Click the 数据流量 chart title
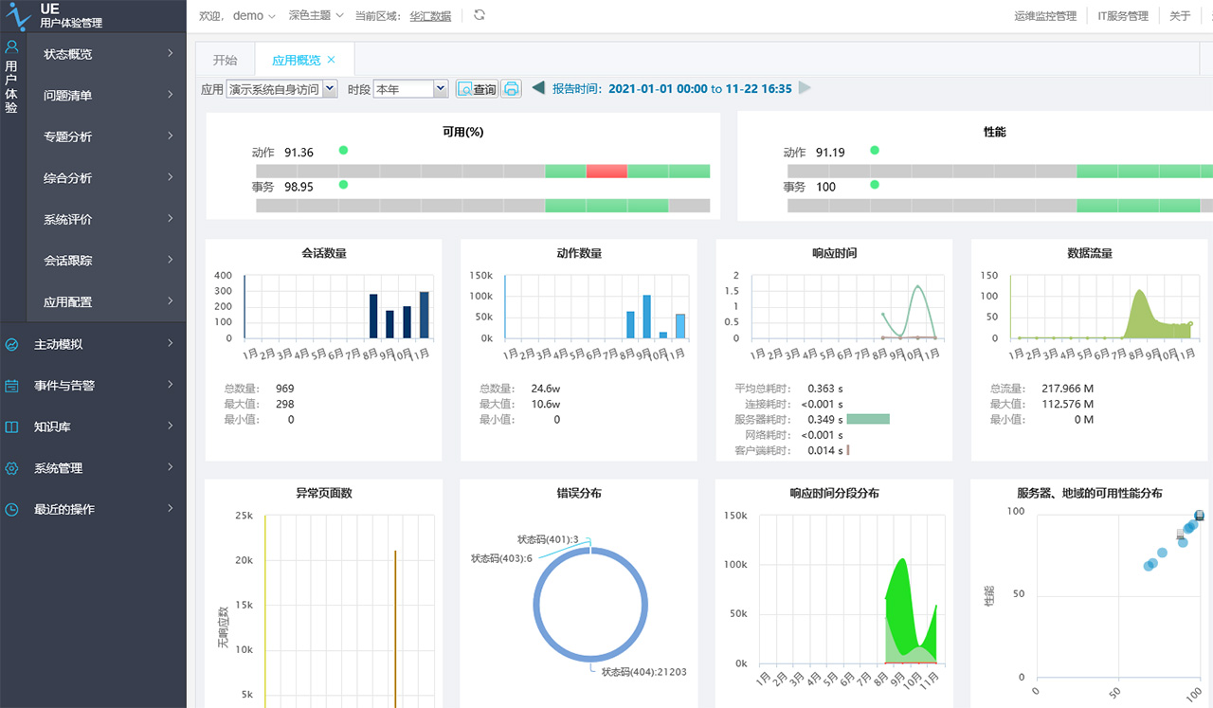The height and width of the screenshot is (708, 1213). click(1090, 253)
